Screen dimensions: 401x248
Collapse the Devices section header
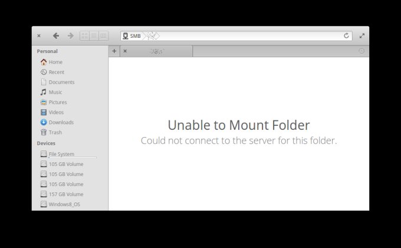tap(46, 143)
